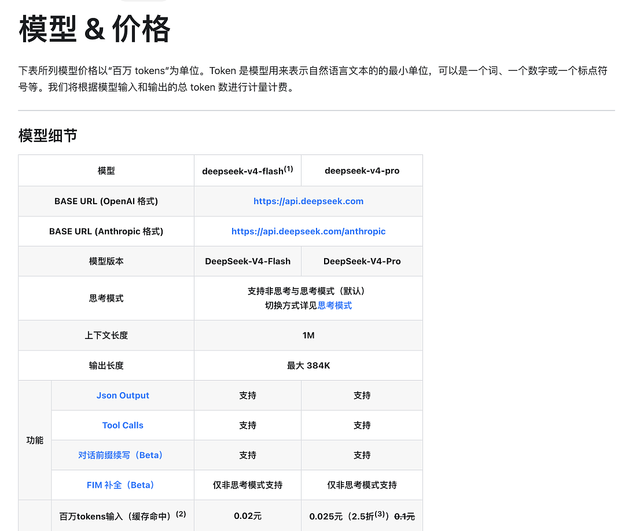Click 支持 in Tool Calls pro column
Viewport: 625px width, 531px height.
(x=362, y=426)
